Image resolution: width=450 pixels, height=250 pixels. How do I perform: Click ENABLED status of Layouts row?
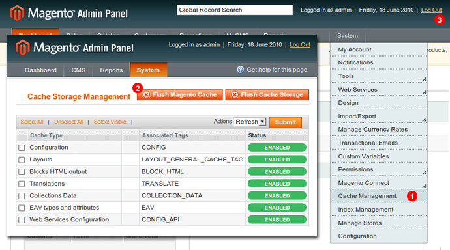[x=277, y=160]
